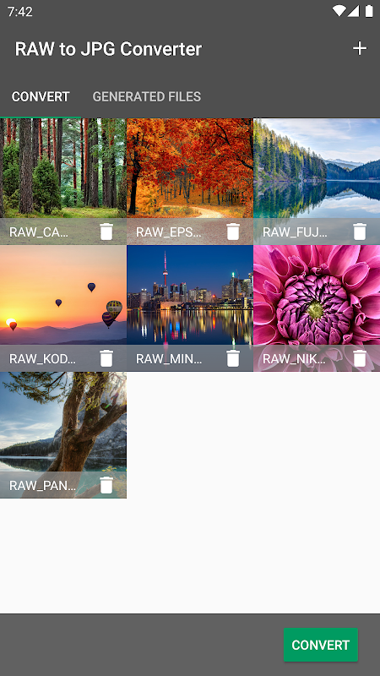This screenshot has width=380, height=676.
Task: Select the lakeside tree thumbnail
Action: (x=63, y=422)
